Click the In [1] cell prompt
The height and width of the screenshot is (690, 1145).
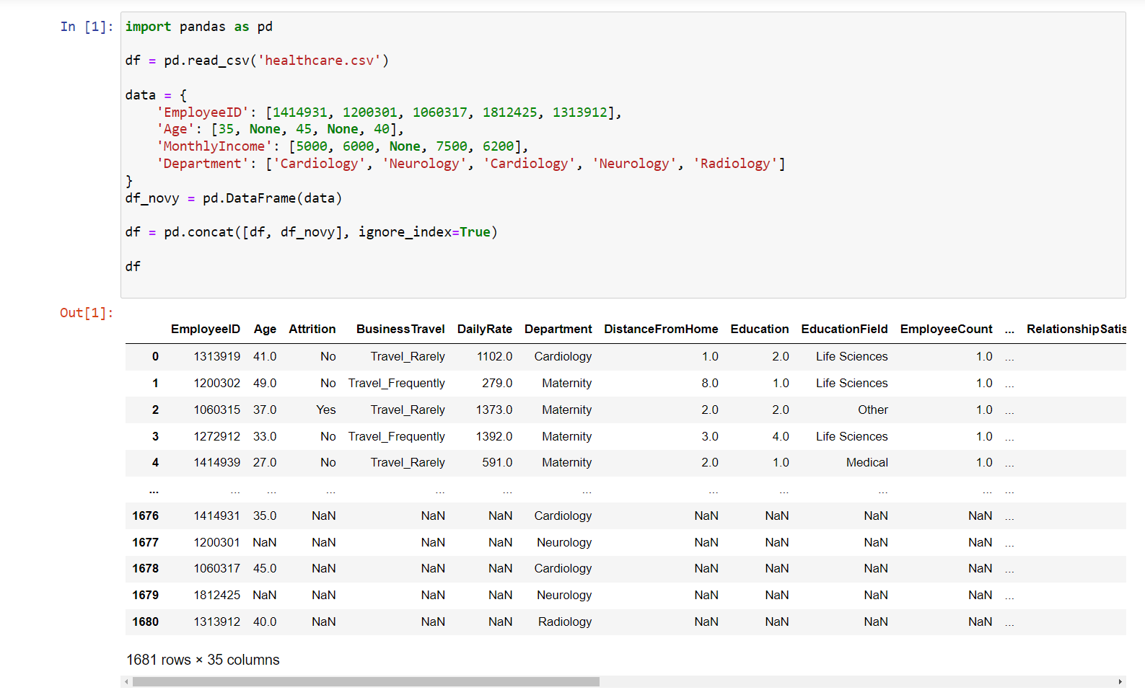pyautogui.click(x=87, y=27)
